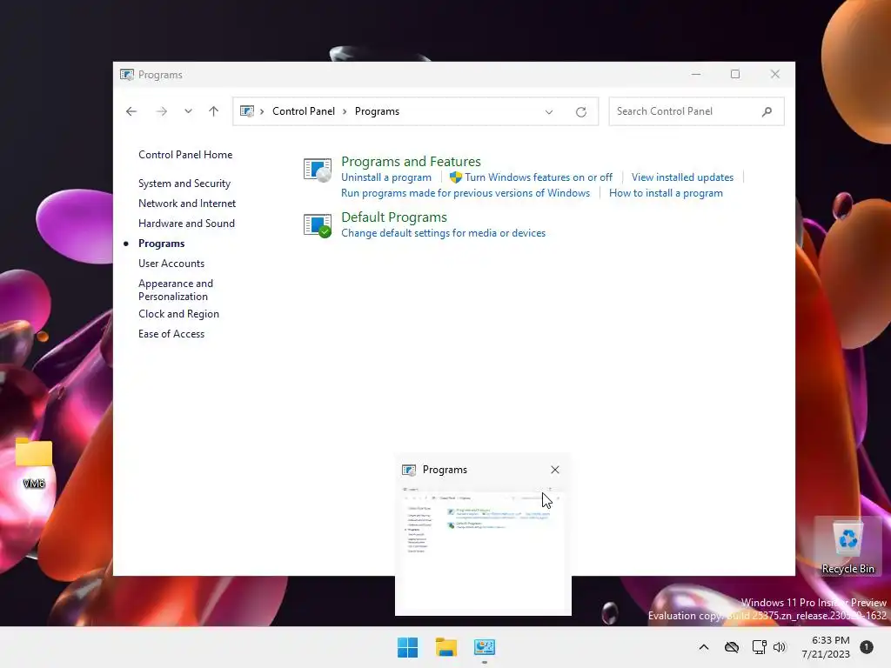Show hidden system tray icons
Image resolution: width=891 pixels, height=668 pixels.
click(703, 647)
